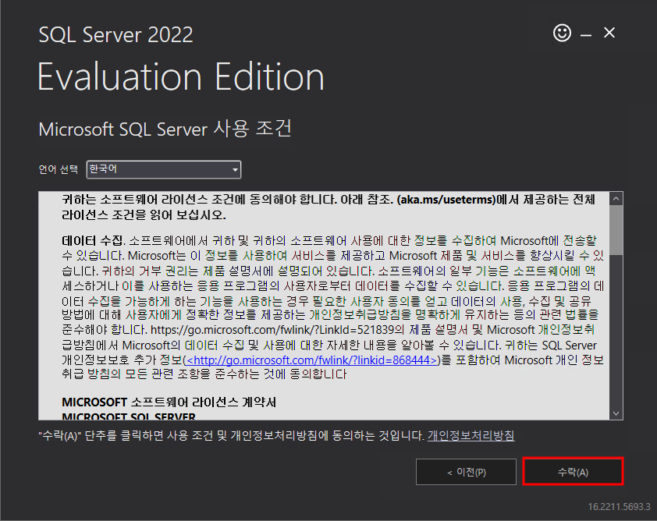The image size is (657, 521).
Task: Close the SQL Server installer window
Action: [x=609, y=33]
